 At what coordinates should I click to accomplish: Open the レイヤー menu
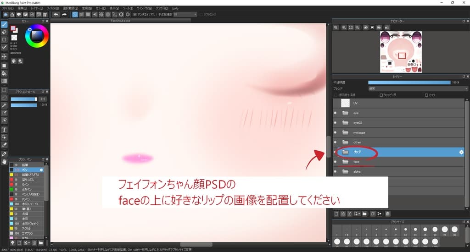click(x=37, y=8)
